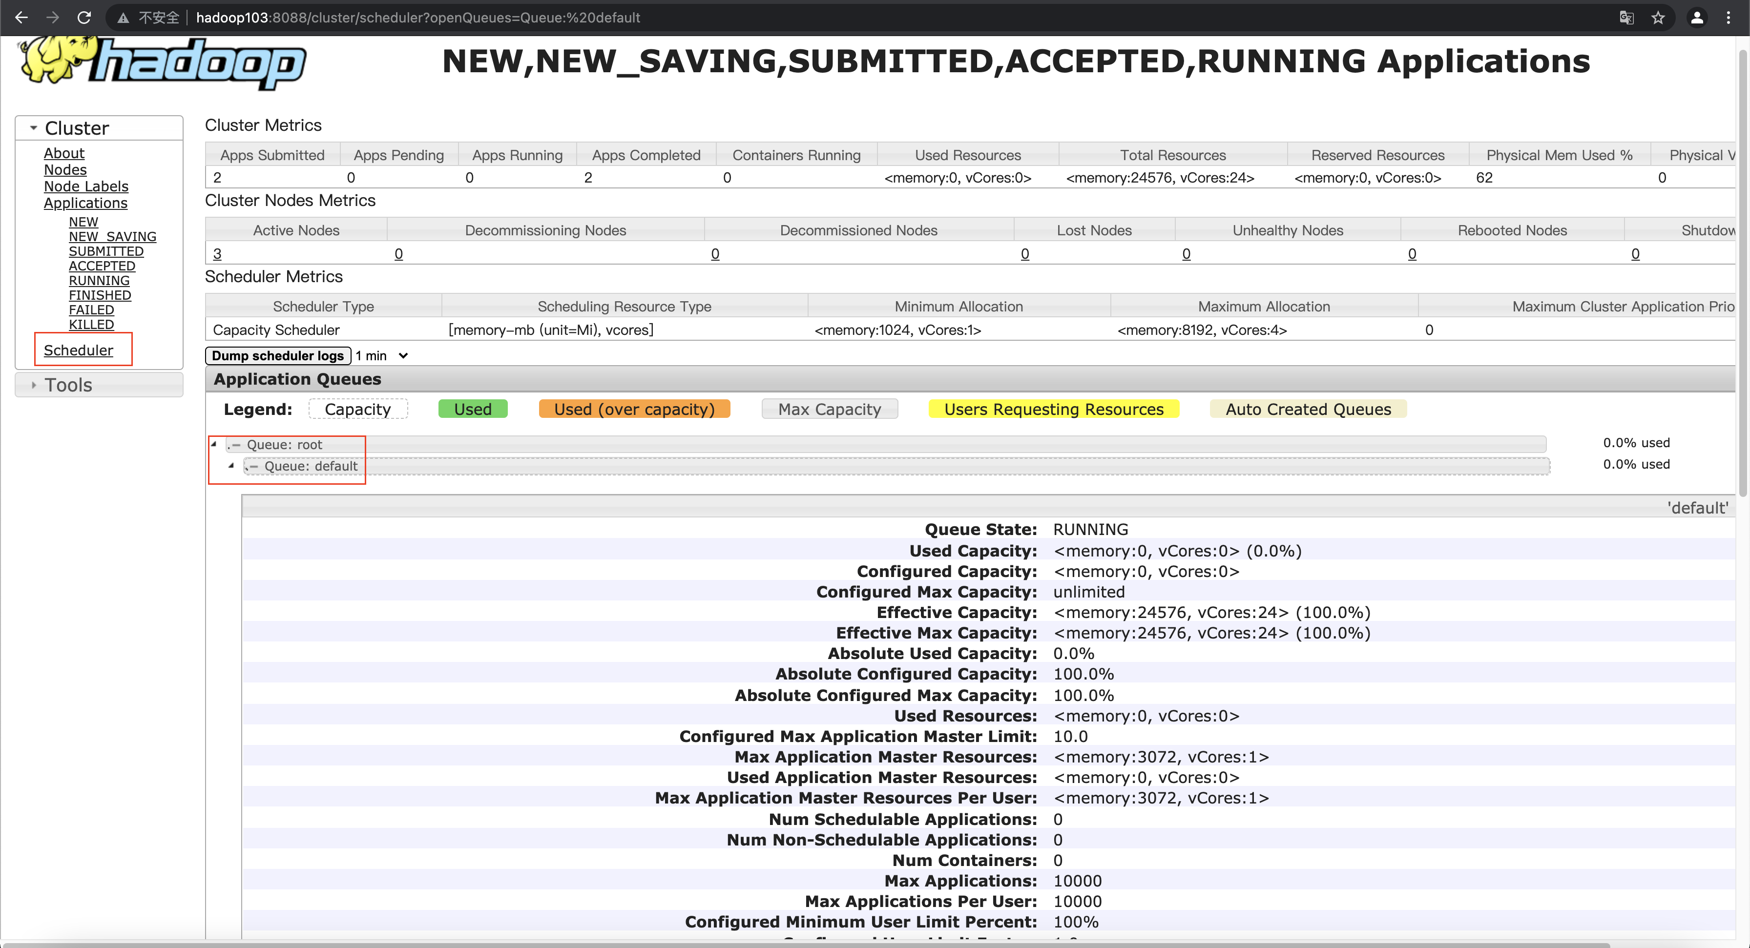The width and height of the screenshot is (1750, 948).
Task: Click the green Used legend swatch
Action: (473, 408)
